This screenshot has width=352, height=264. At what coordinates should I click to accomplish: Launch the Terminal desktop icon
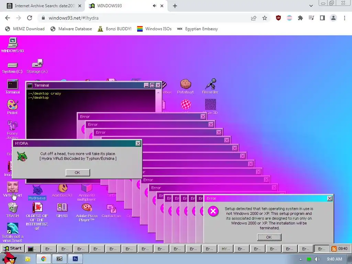[x=13, y=87]
